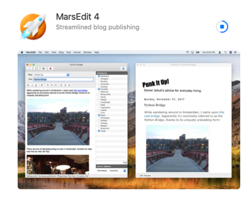Check the Religion category
The width and height of the screenshot is (252, 201).
coord(99,125)
